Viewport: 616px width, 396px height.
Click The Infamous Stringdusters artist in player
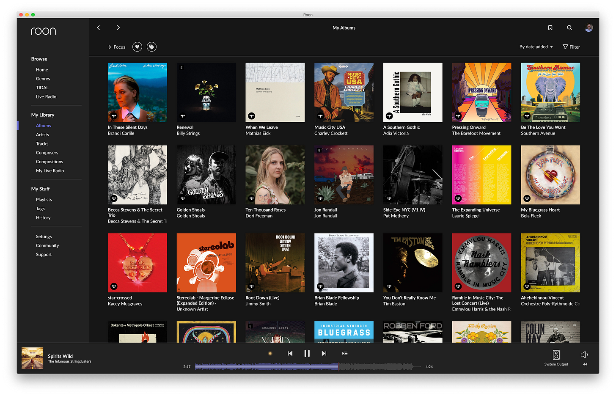click(x=69, y=362)
